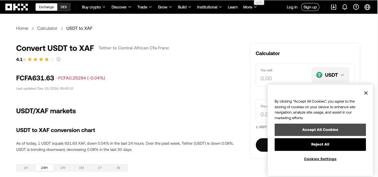Click the Calculator panel heading
The height and width of the screenshot is (177, 378).
point(268,53)
